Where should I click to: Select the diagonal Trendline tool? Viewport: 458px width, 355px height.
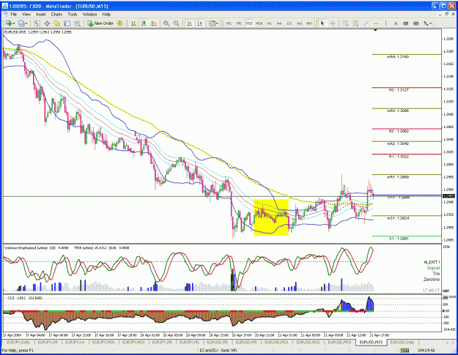pos(366,23)
